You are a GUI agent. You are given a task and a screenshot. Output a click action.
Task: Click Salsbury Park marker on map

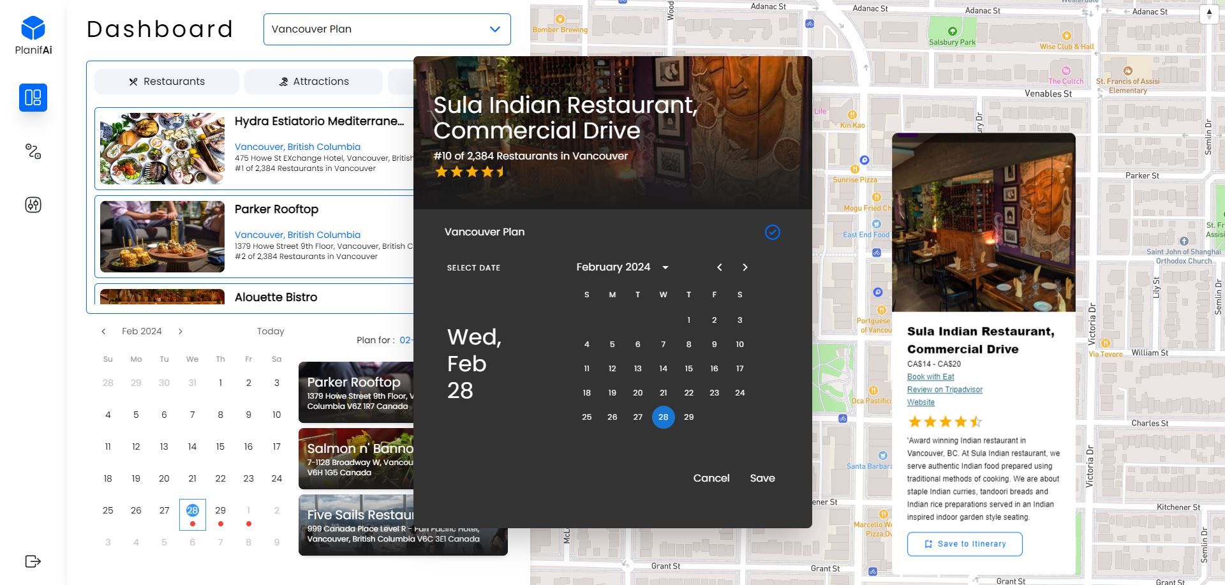coord(953,31)
